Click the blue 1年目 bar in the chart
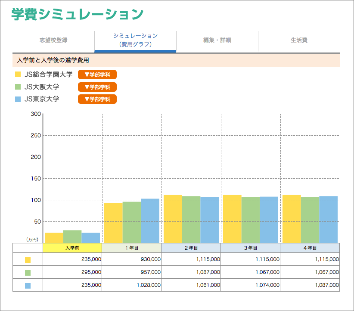Image resolution: width=354 pixels, height=311 pixels. 150,221
